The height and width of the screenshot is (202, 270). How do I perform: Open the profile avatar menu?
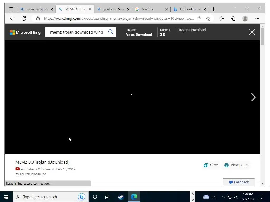coord(245,18)
